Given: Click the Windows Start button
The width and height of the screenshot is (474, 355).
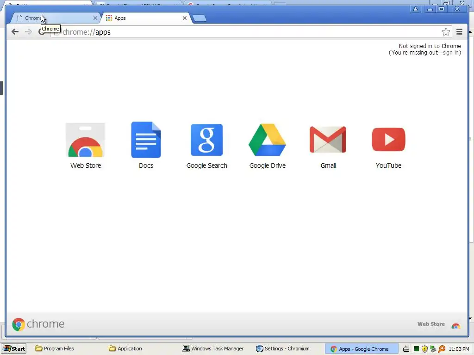Looking at the screenshot, I should 14,349.
